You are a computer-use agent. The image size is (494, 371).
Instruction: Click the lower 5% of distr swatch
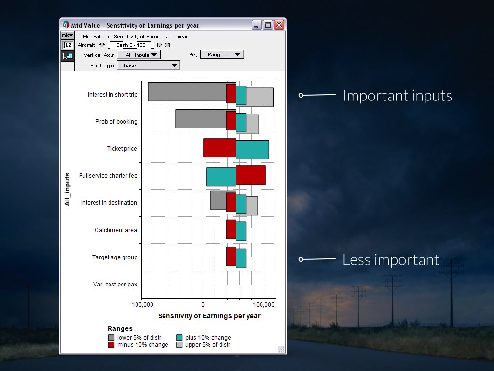pos(111,338)
